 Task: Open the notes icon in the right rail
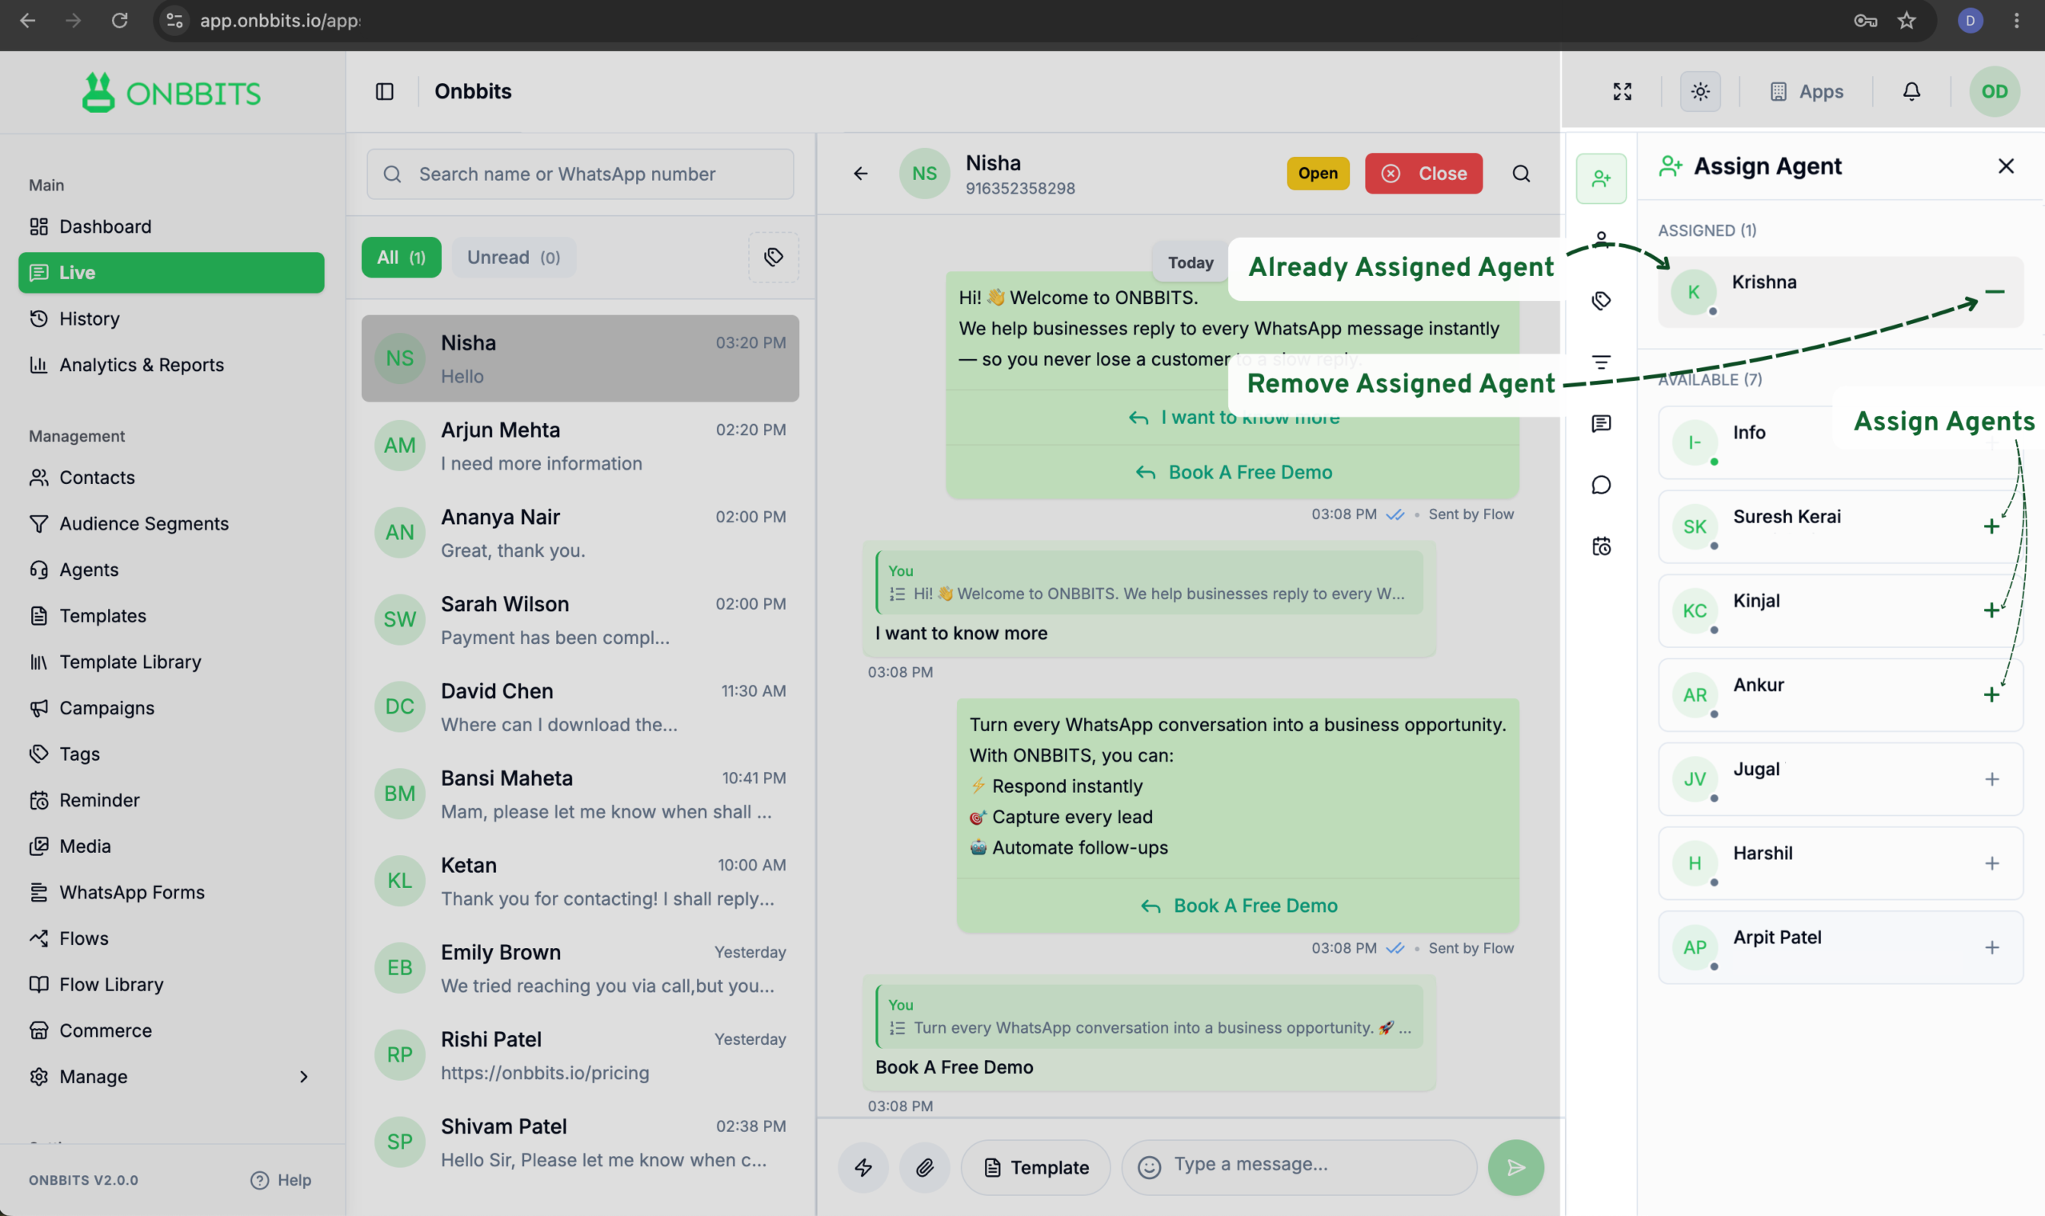pyautogui.click(x=1601, y=424)
